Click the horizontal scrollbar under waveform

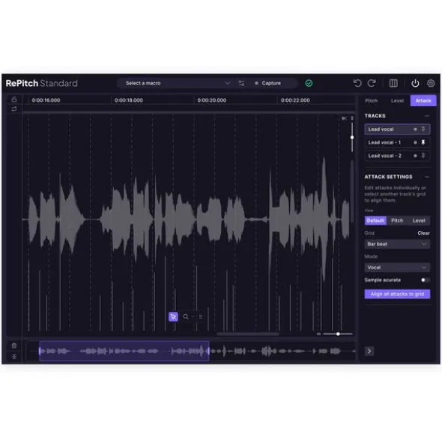(x=248, y=334)
